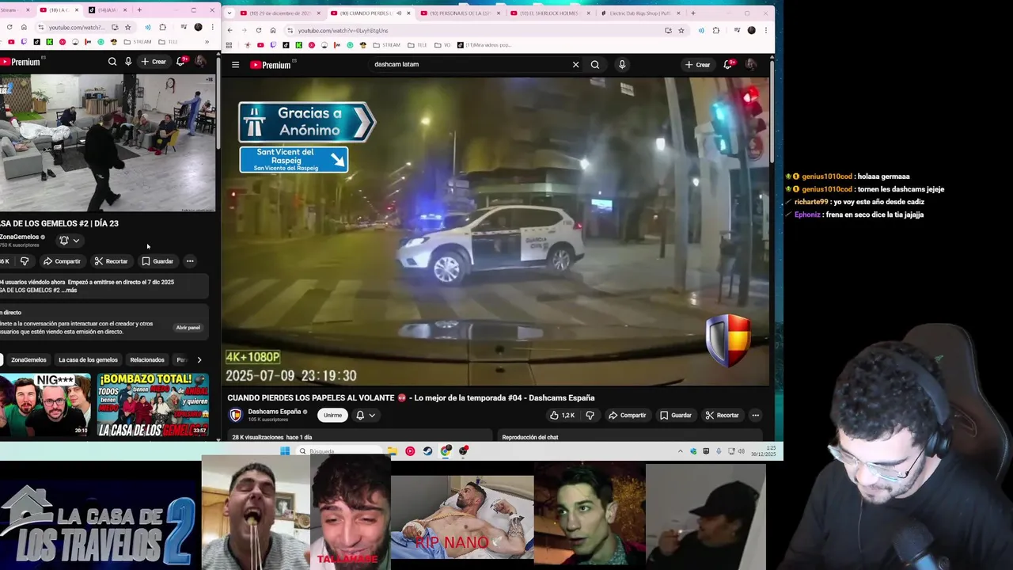The image size is (1013, 570).
Task: Select the 'La casa de los gemelos' chip
Action: pyautogui.click(x=88, y=360)
